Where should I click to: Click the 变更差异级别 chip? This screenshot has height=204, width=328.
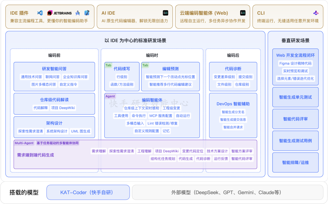pos(224,77)
